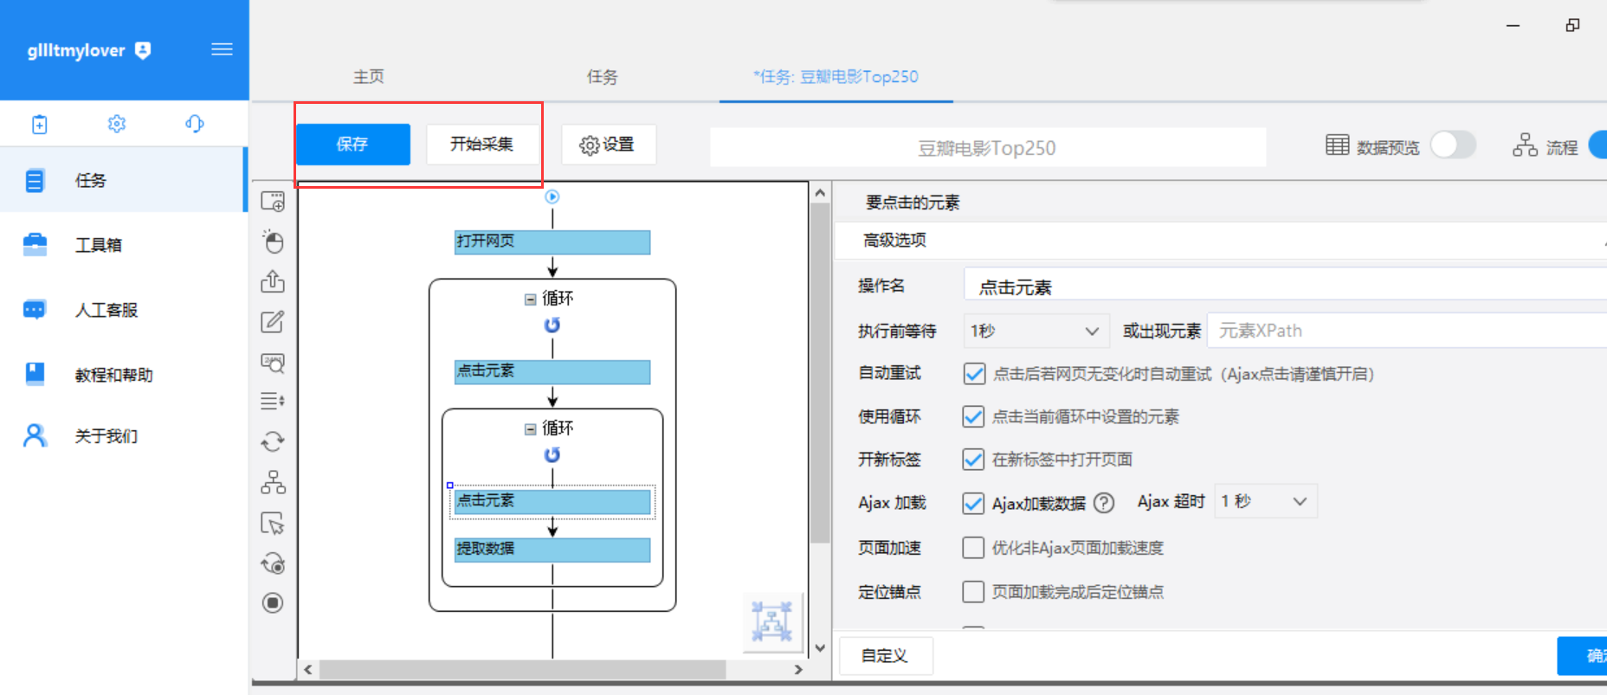Select the 任务: 豆瓣电影Top250 tab
Viewport: 1607px width, 695px height.
[836, 76]
